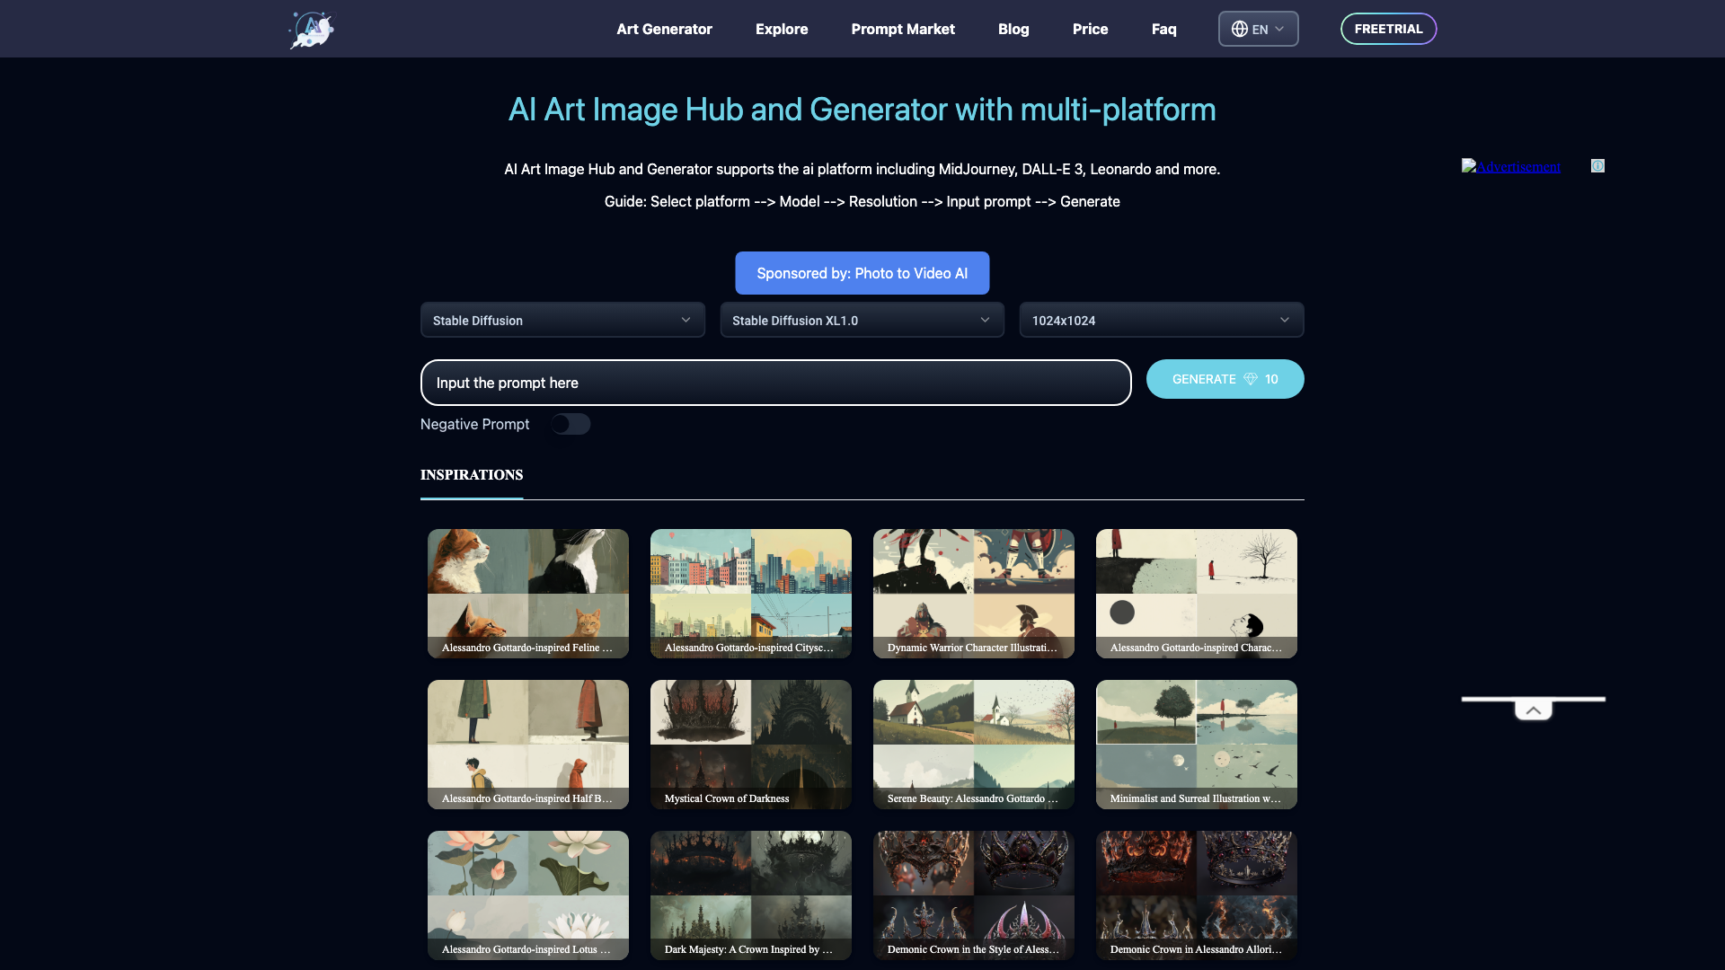The height and width of the screenshot is (970, 1725).
Task: Open Alessandro Gottardo-inspired Lotus thumbnail
Action: coord(528,895)
